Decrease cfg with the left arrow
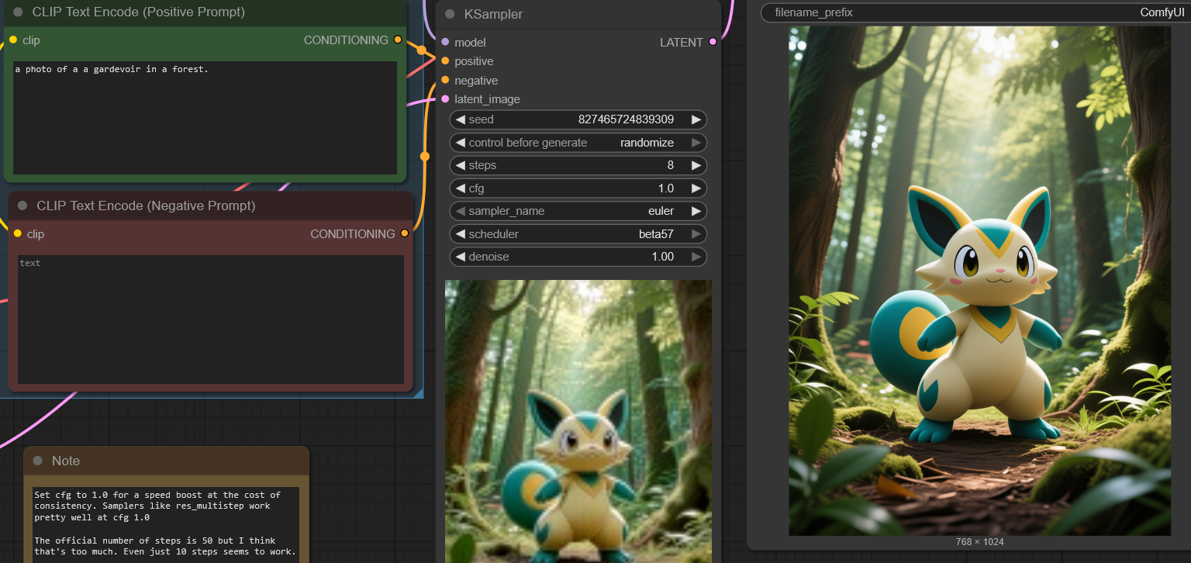 pyautogui.click(x=460, y=188)
